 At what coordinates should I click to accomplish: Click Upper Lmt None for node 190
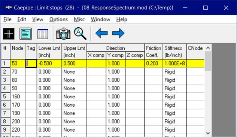74,113
